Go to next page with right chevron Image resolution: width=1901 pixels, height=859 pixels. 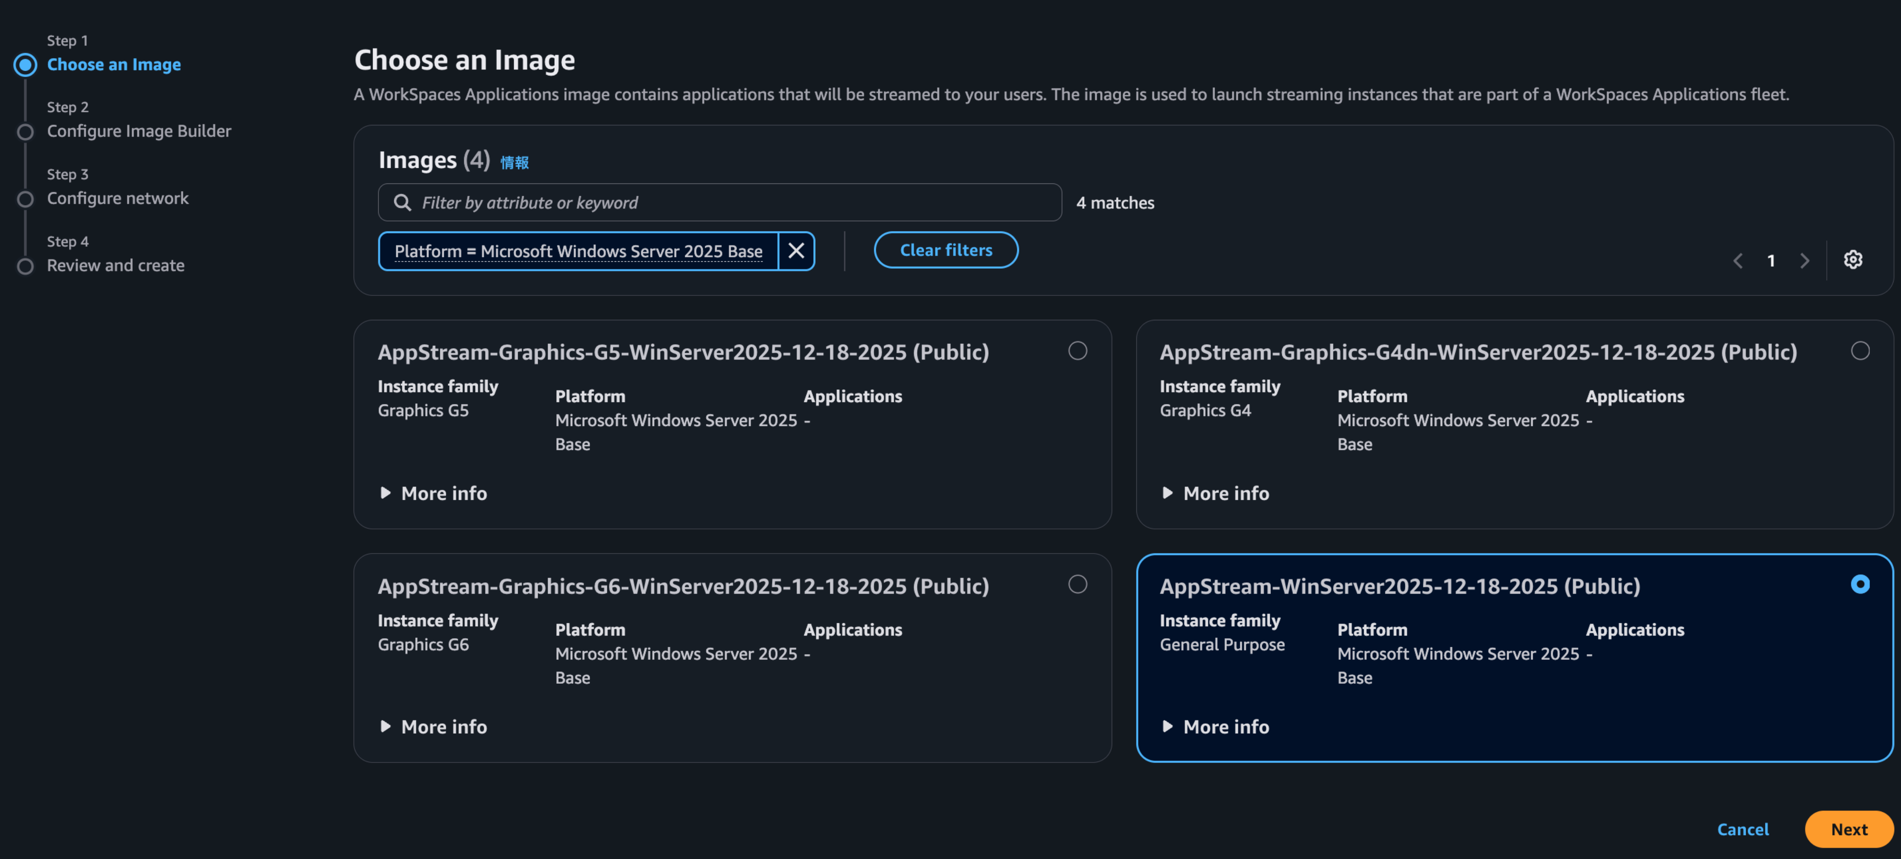pyautogui.click(x=1804, y=261)
